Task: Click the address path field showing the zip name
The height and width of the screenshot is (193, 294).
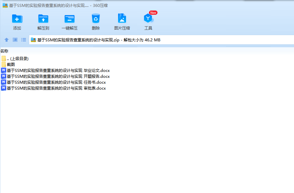Action: click(x=162, y=40)
